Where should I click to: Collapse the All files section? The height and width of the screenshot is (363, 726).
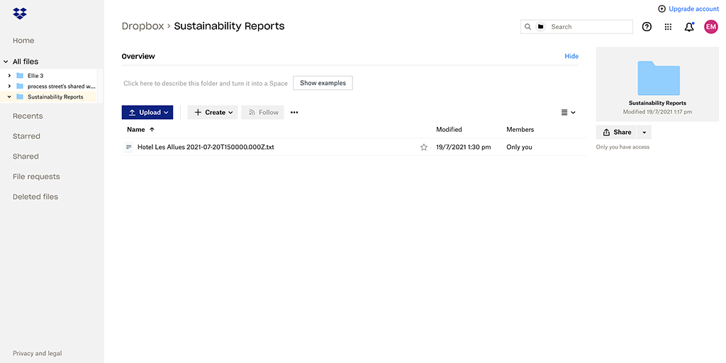pos(6,62)
